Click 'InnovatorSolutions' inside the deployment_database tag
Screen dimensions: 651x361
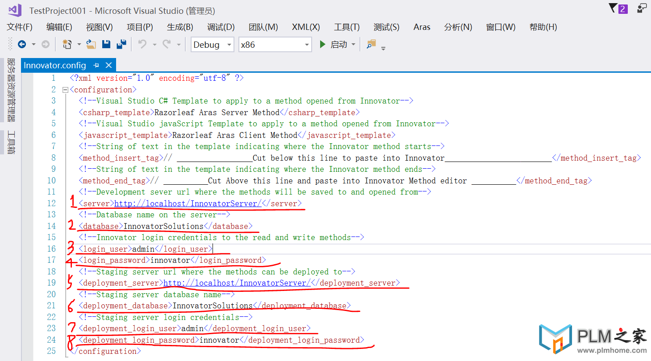[213, 306]
